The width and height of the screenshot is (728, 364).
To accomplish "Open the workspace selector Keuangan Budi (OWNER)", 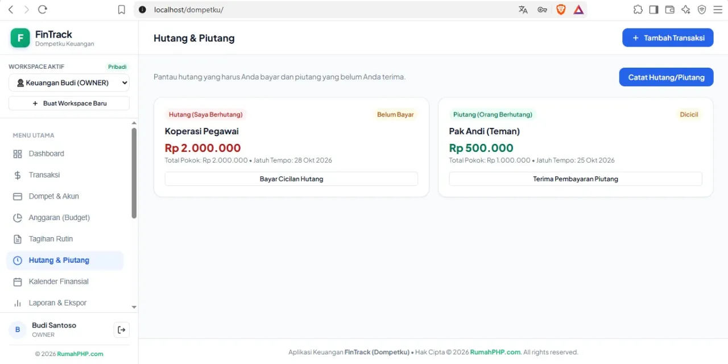I will tap(69, 83).
